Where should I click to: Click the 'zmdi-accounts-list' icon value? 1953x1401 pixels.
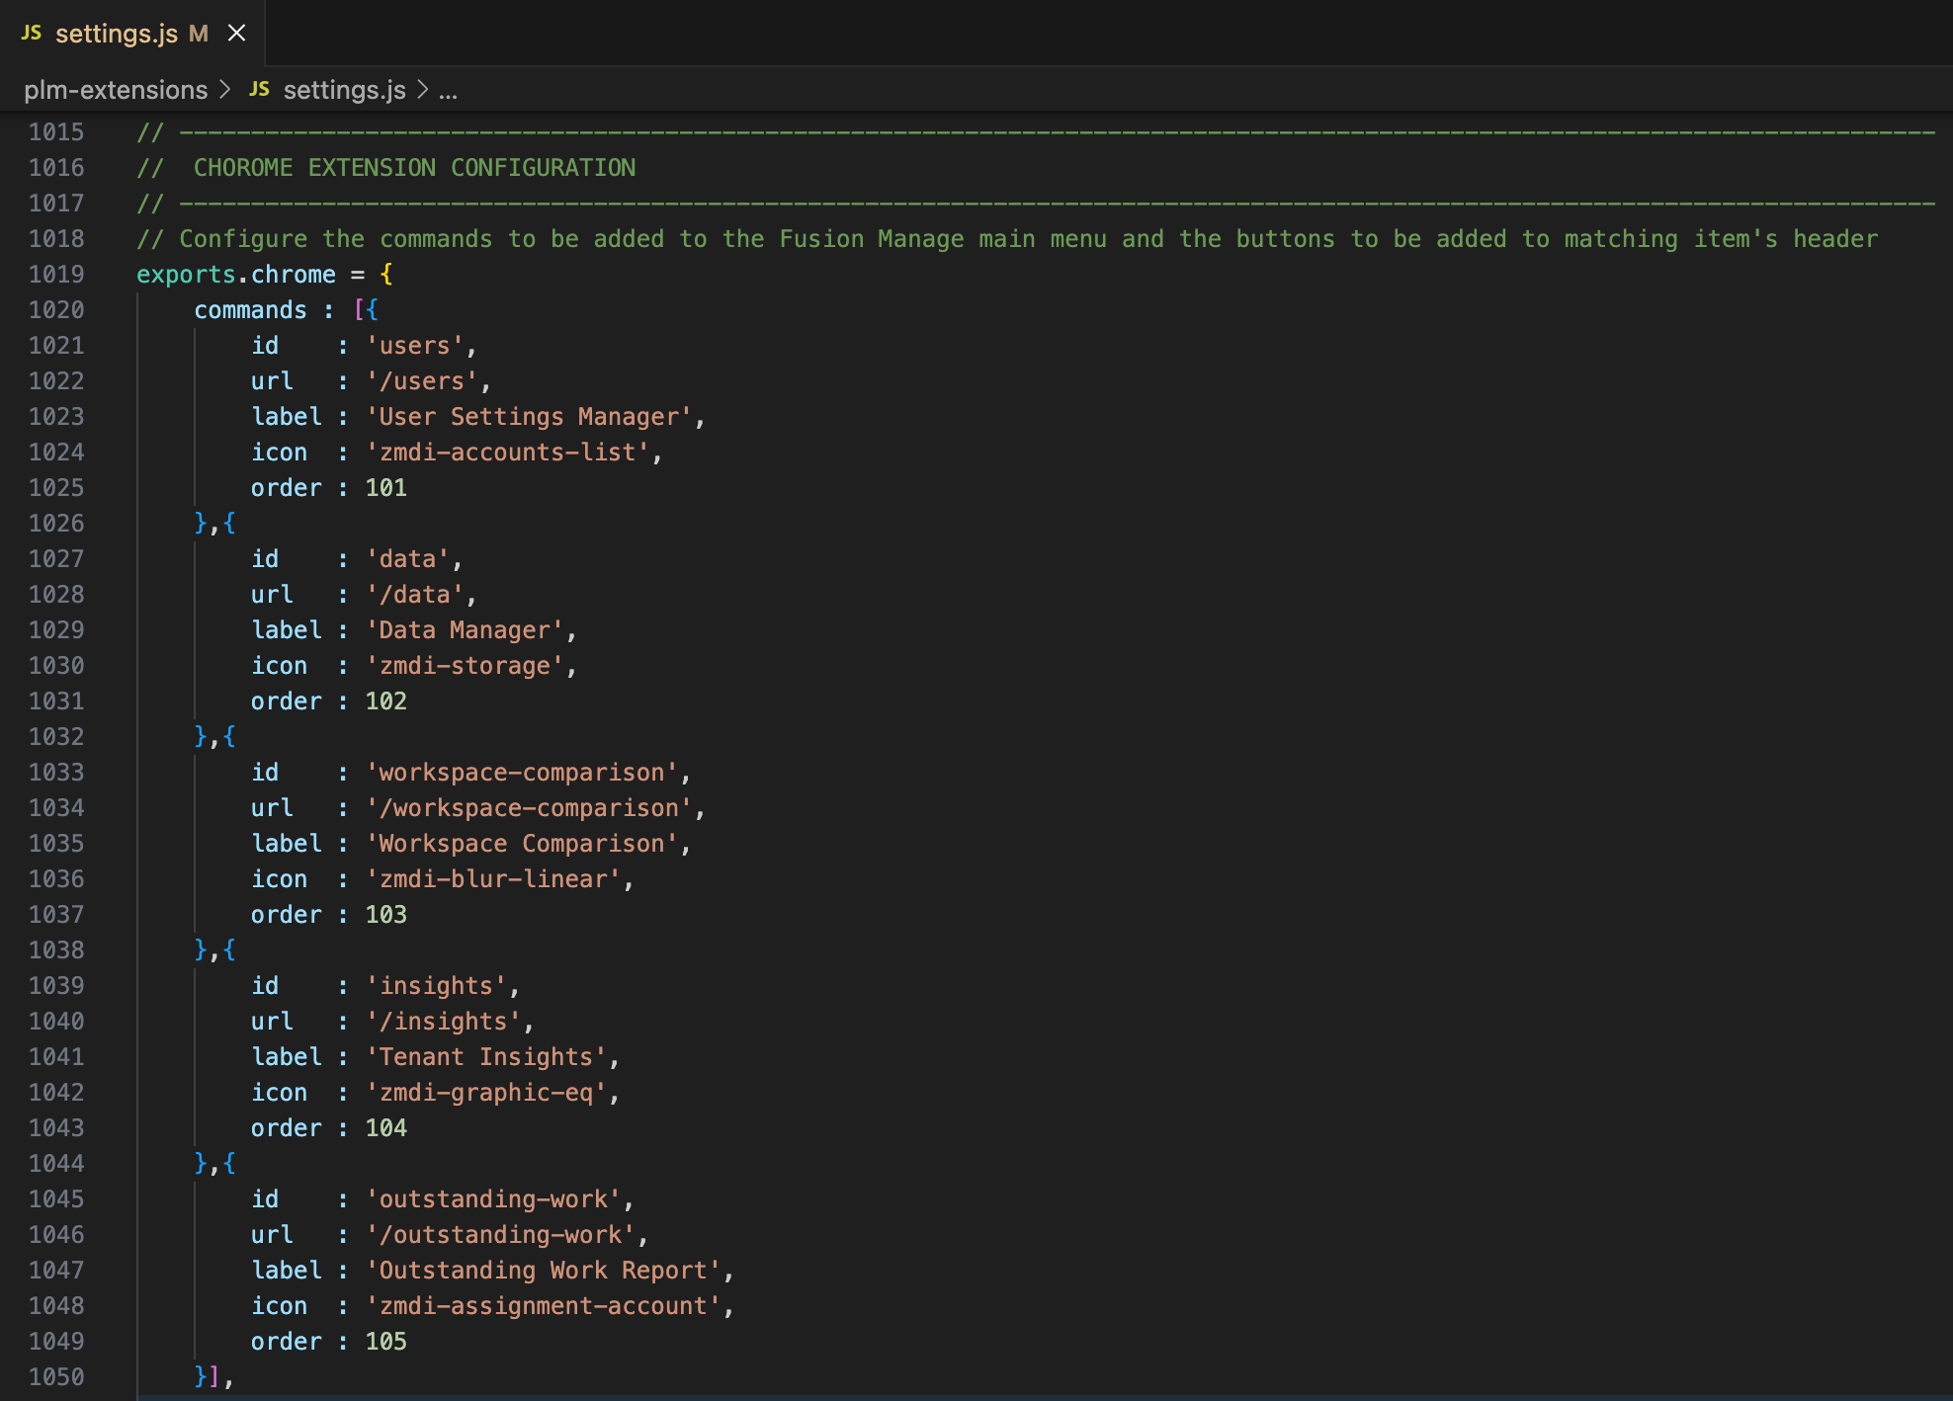[507, 453]
